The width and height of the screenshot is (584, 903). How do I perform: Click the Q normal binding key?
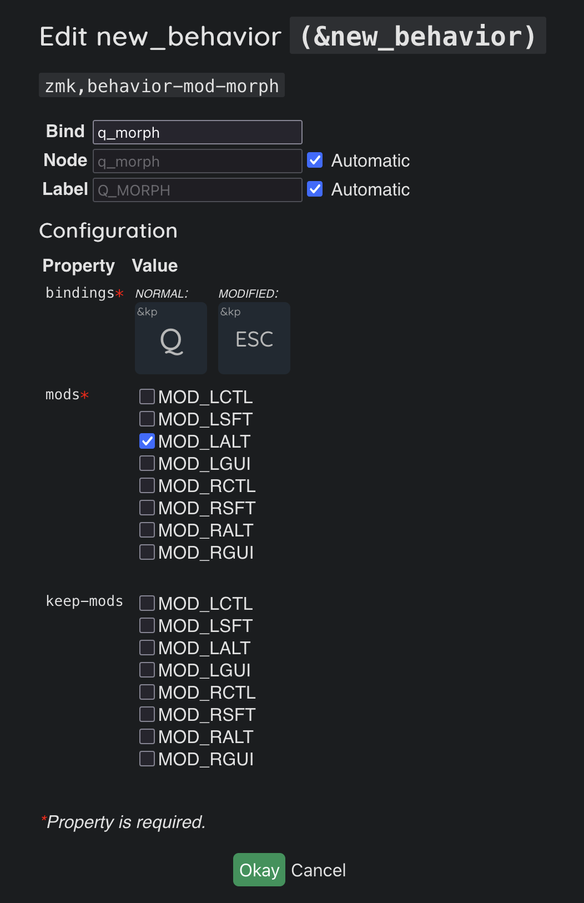point(171,338)
